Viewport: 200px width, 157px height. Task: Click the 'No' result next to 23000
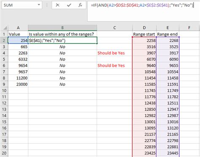(62, 84)
